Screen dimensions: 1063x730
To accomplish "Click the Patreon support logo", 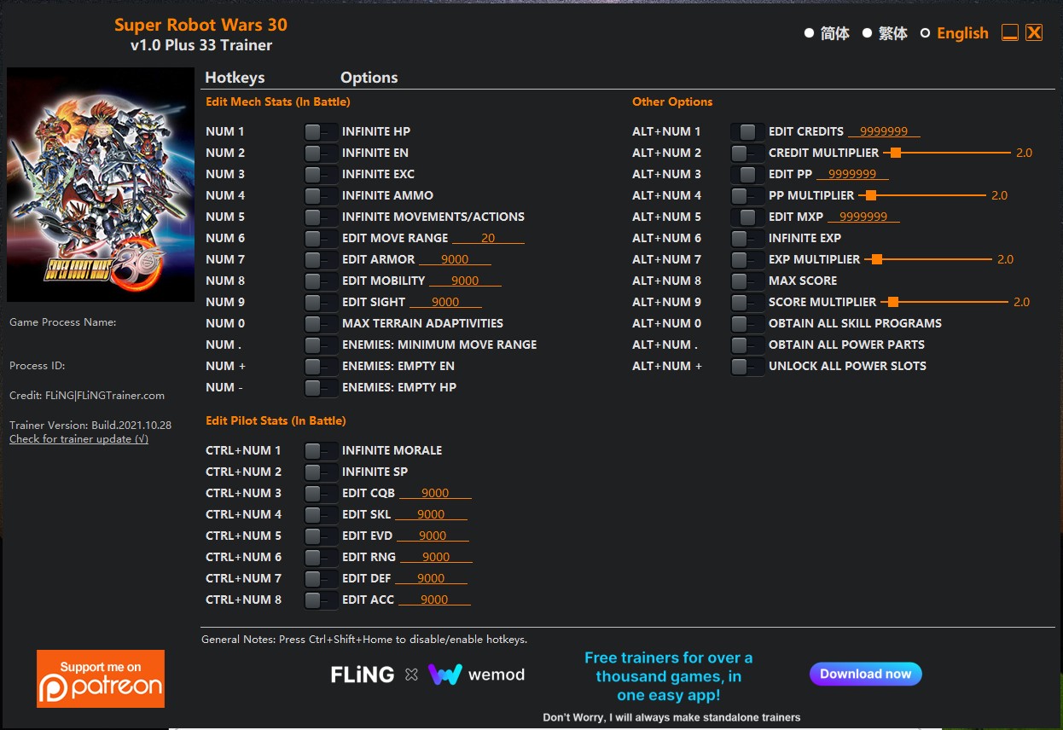I will point(101,679).
